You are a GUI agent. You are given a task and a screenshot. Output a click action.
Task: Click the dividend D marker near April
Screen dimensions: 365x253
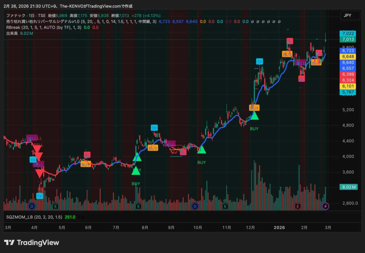point(32,206)
